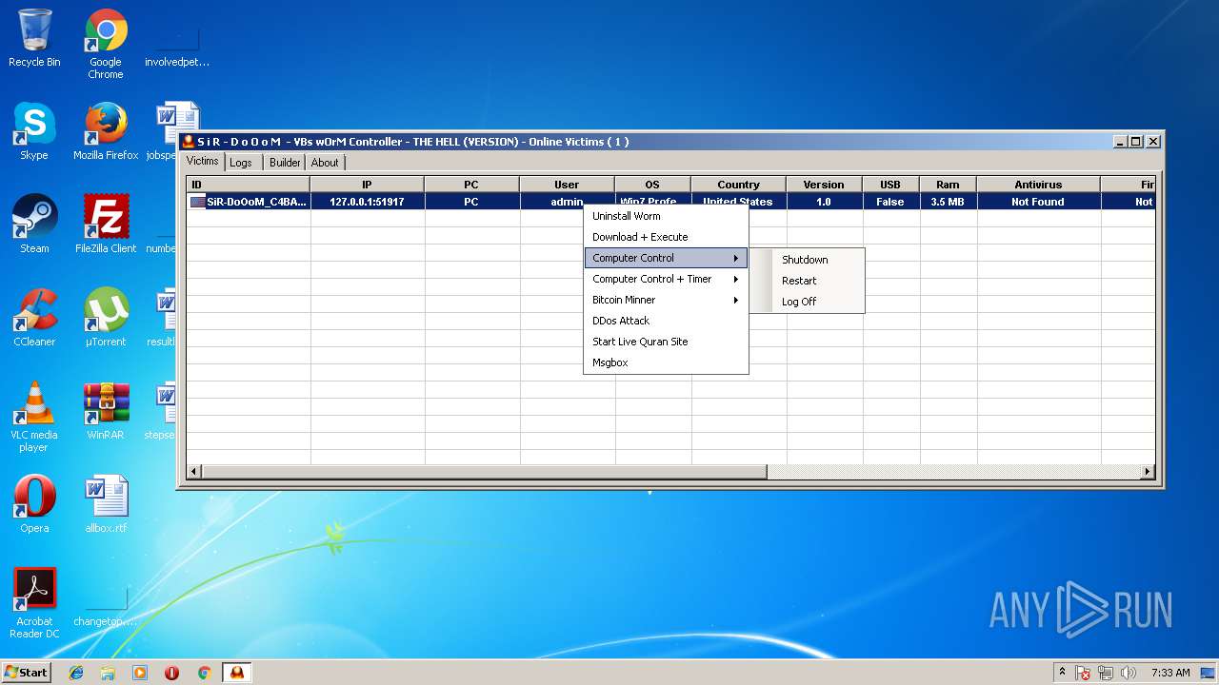Screen dimensions: 1219x685
Task: Open Windows Explorer from the taskbar
Action: click(x=108, y=673)
